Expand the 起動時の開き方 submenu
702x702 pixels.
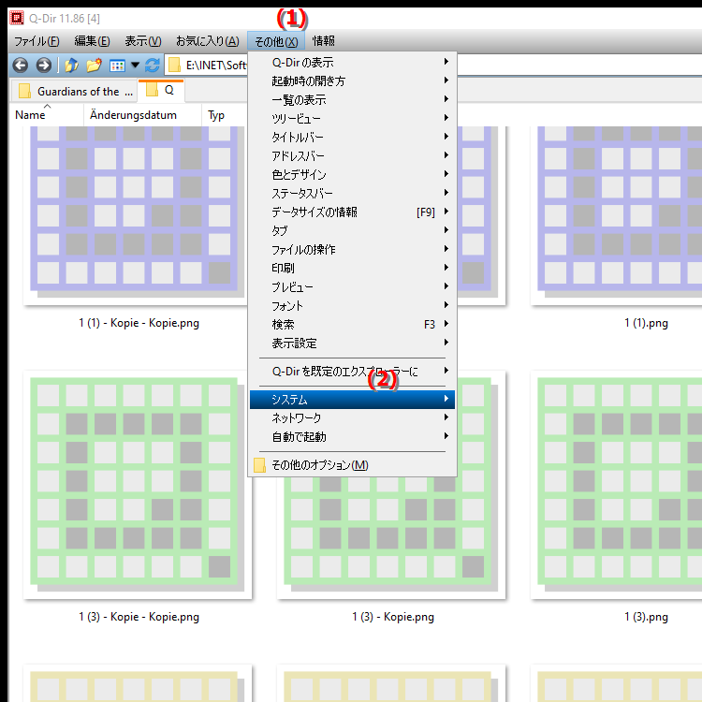point(352,81)
